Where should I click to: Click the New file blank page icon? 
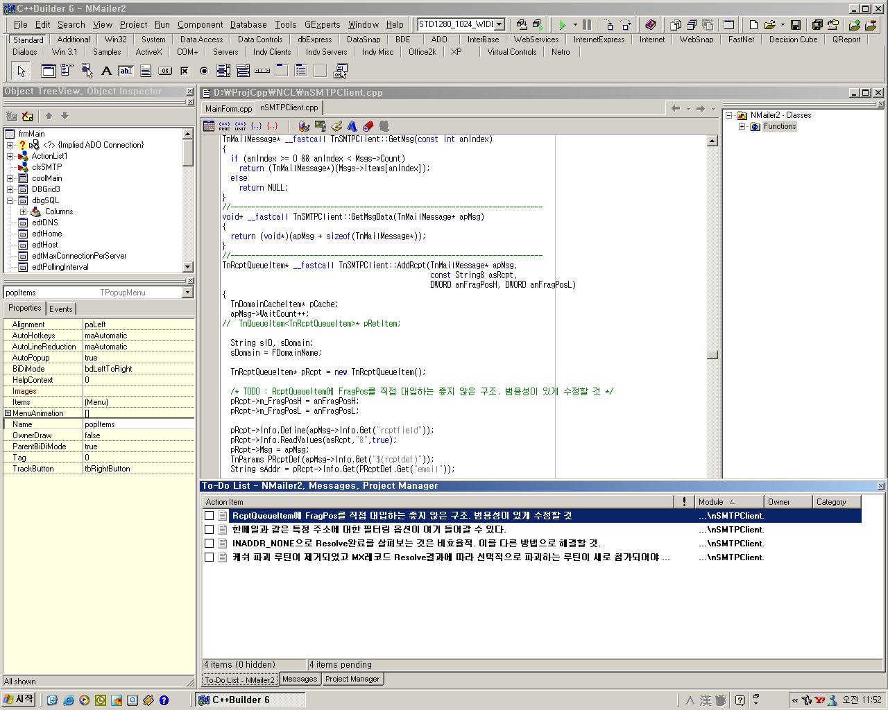753,25
